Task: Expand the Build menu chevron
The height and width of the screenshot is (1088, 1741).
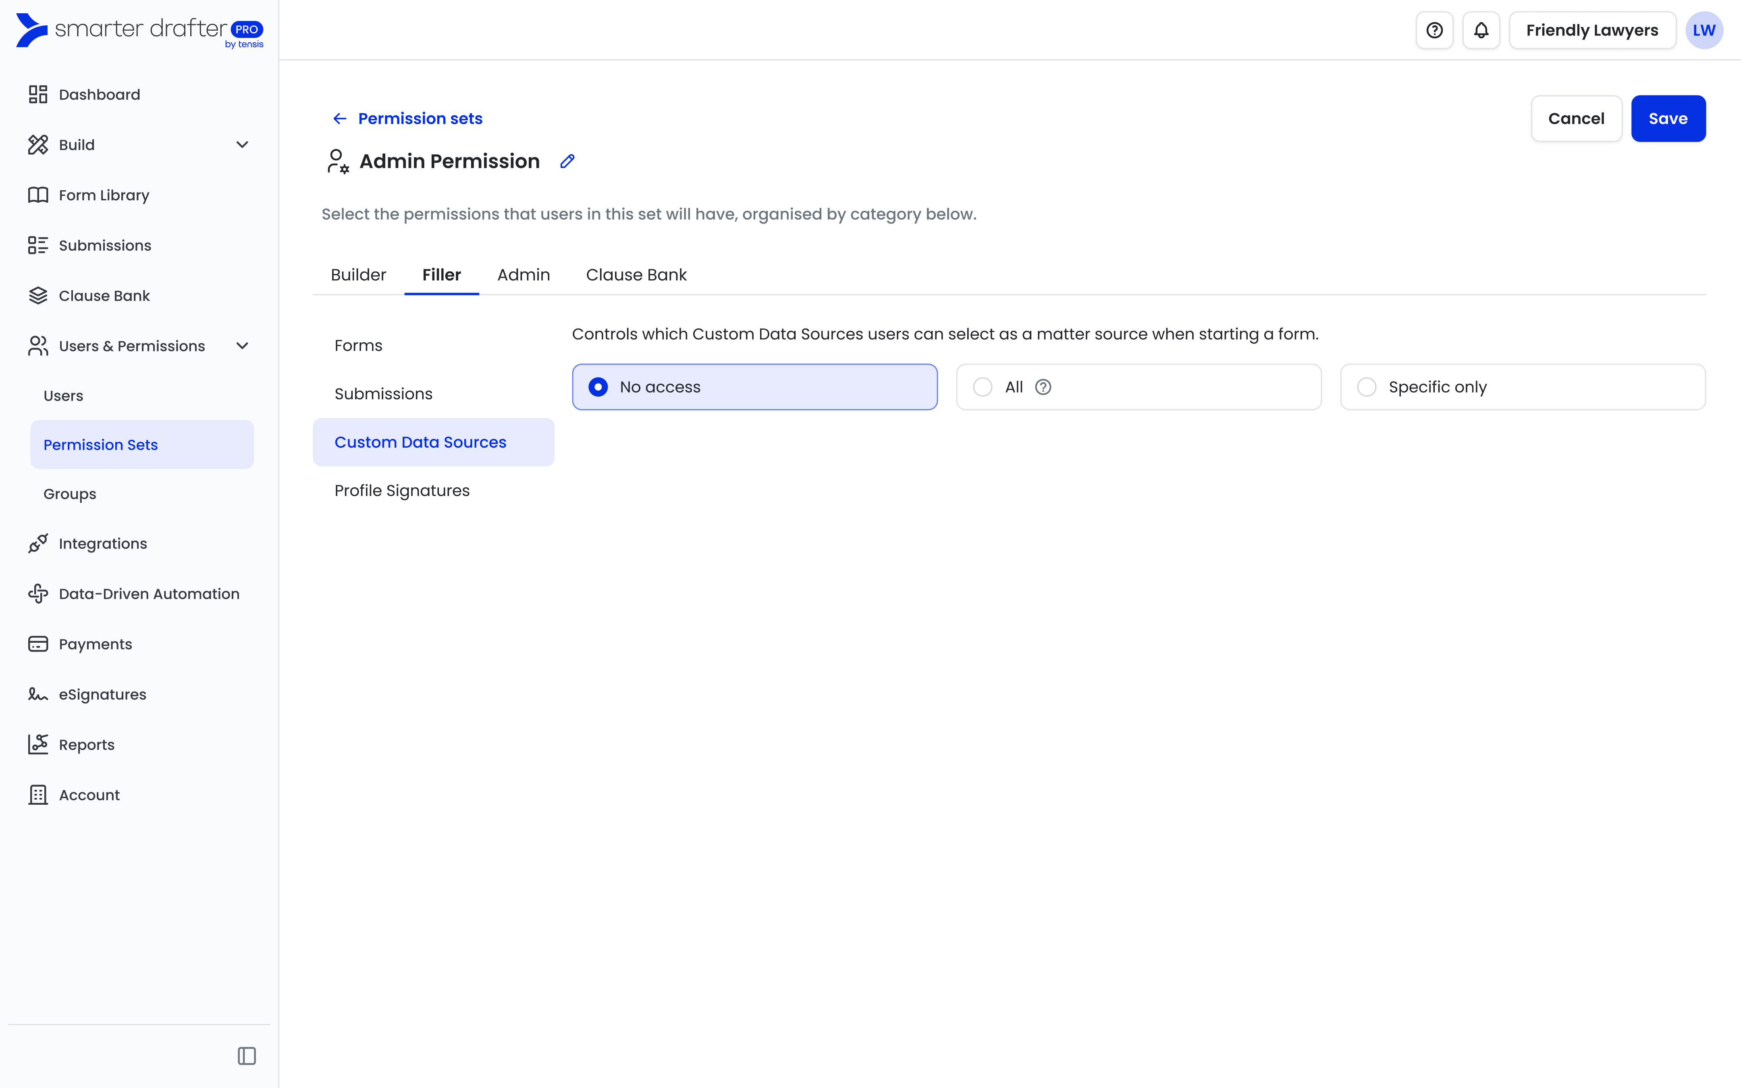Action: [x=243, y=145]
